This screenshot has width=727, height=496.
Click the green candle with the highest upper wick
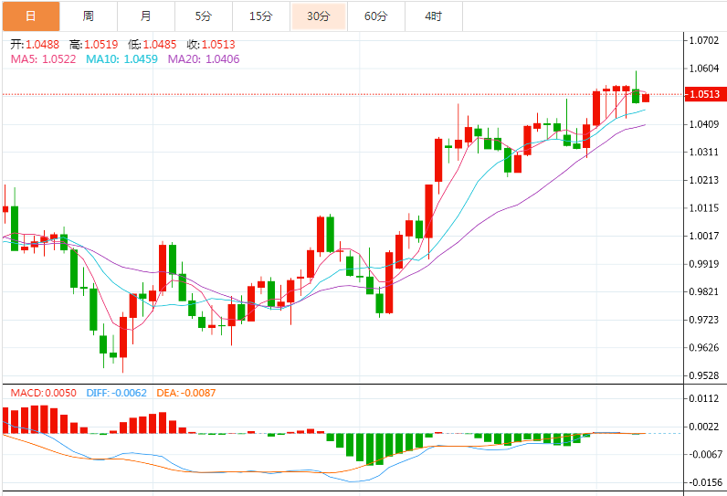[636, 96]
